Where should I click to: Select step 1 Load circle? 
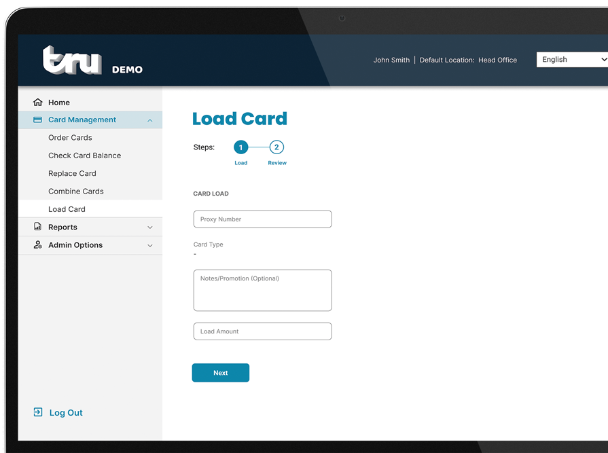(240, 147)
